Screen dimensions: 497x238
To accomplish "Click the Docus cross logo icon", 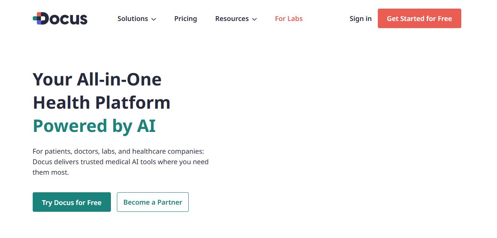I will click(37, 18).
